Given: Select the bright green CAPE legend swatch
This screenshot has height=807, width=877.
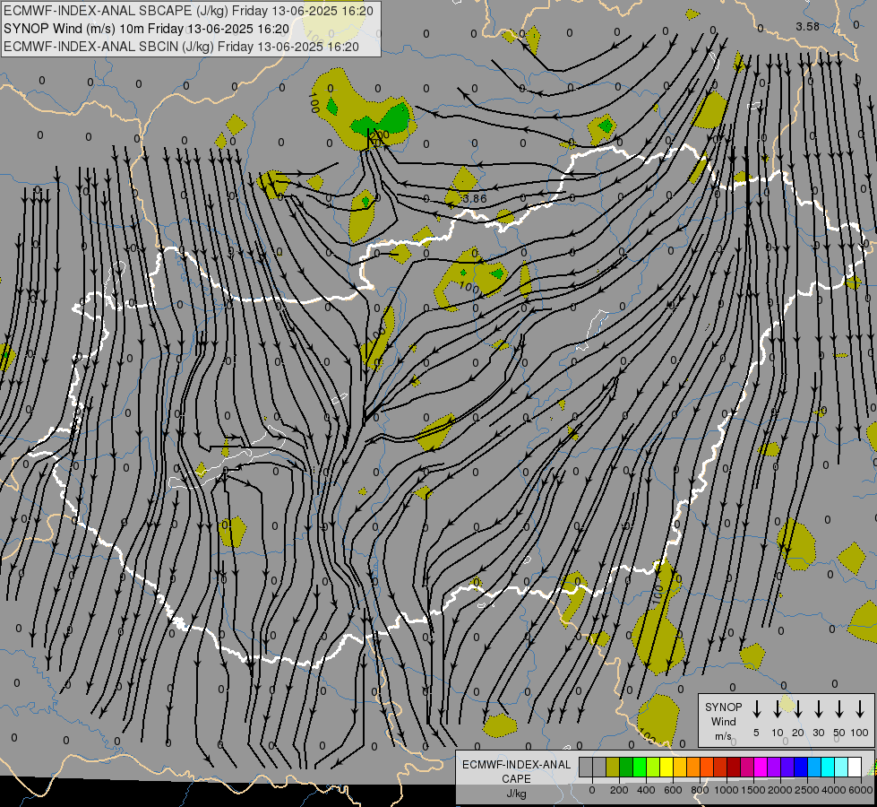Looking at the screenshot, I should [640, 767].
